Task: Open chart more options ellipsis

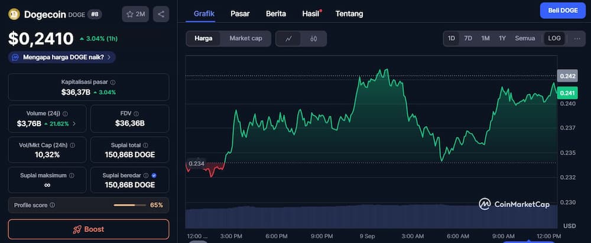Action: (x=577, y=38)
